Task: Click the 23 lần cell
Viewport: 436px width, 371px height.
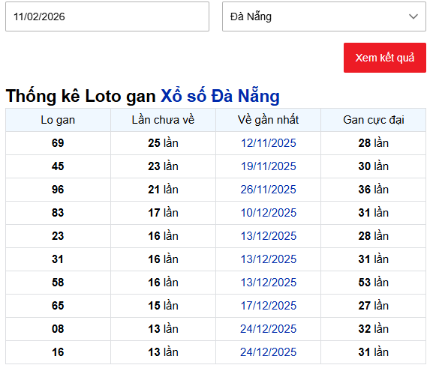Action: [x=163, y=166]
